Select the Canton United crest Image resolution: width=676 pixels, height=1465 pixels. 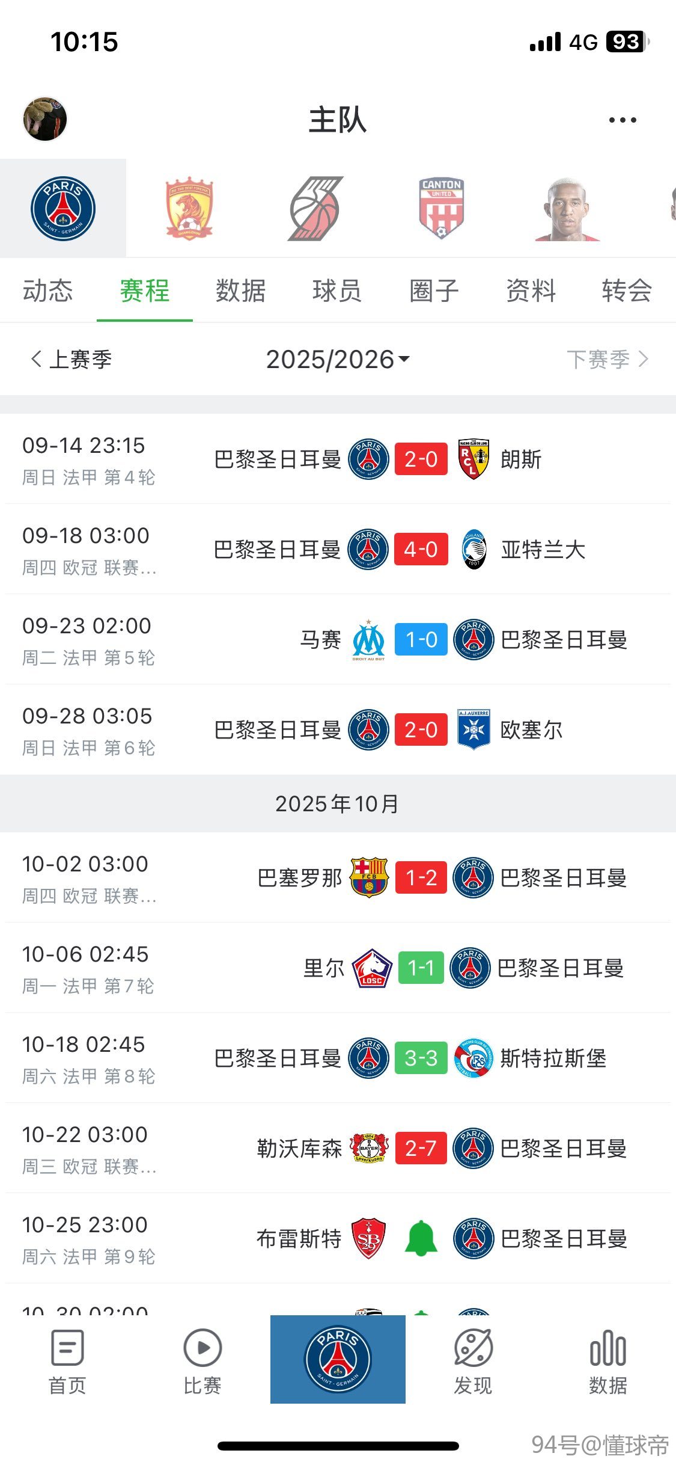[442, 208]
